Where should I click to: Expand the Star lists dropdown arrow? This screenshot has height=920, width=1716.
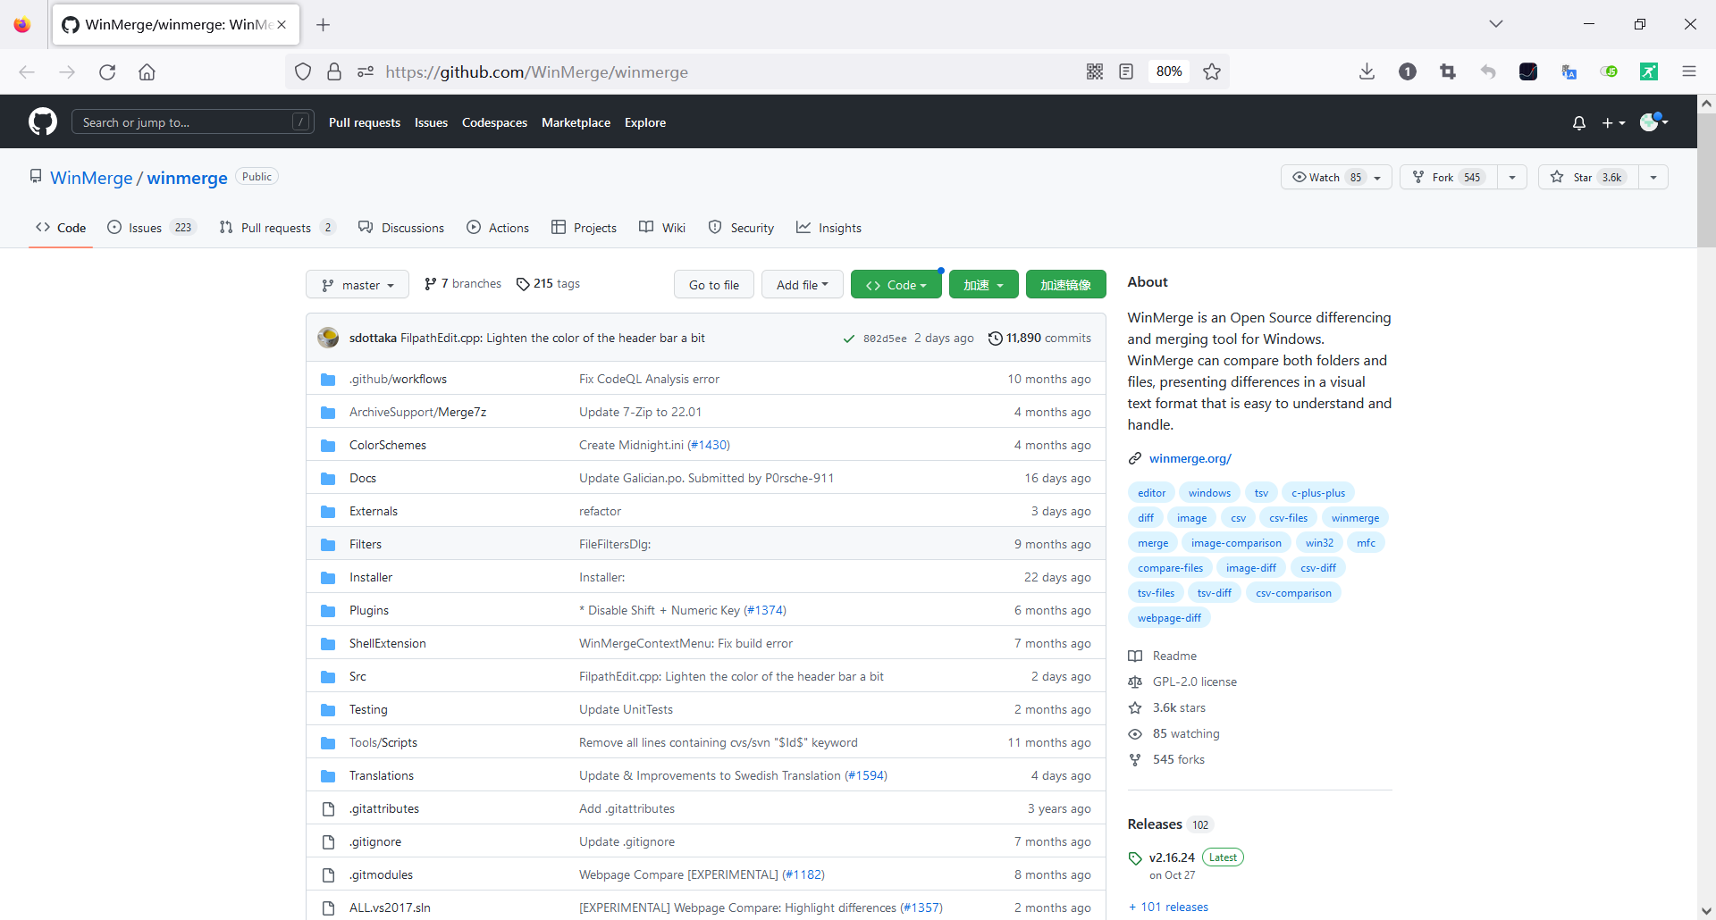1653,178
